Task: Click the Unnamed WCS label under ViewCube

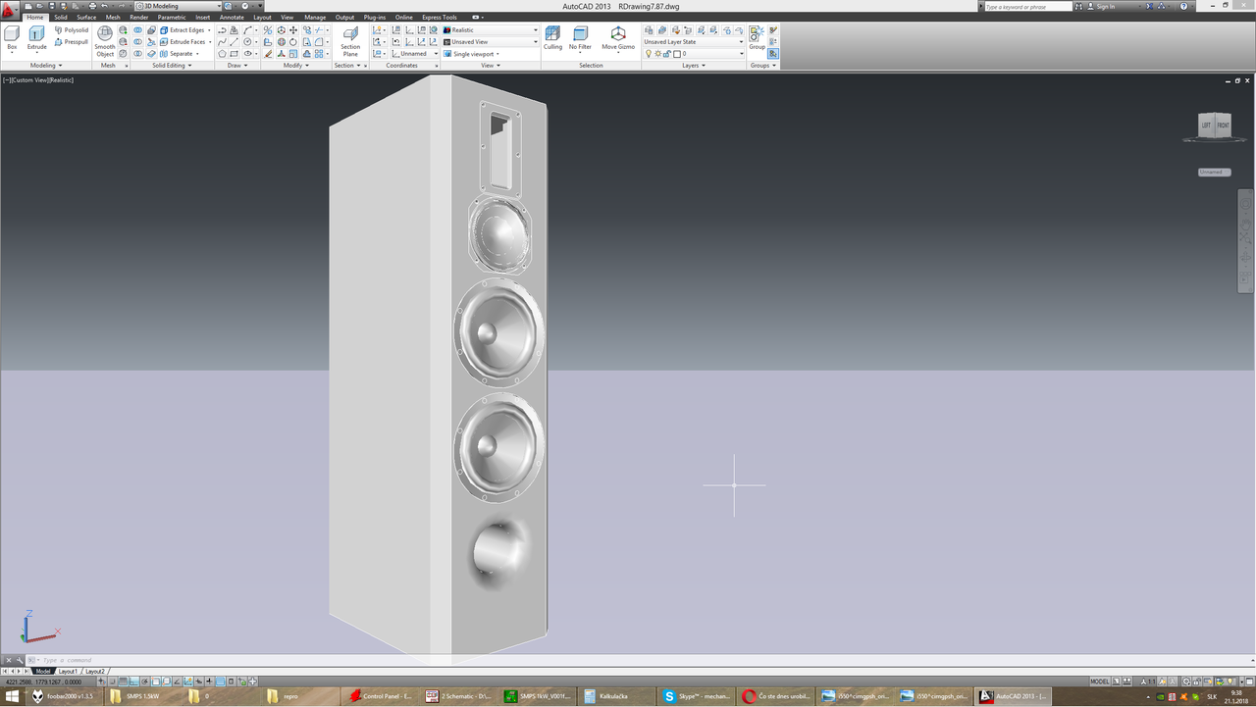Action: click(x=1214, y=172)
